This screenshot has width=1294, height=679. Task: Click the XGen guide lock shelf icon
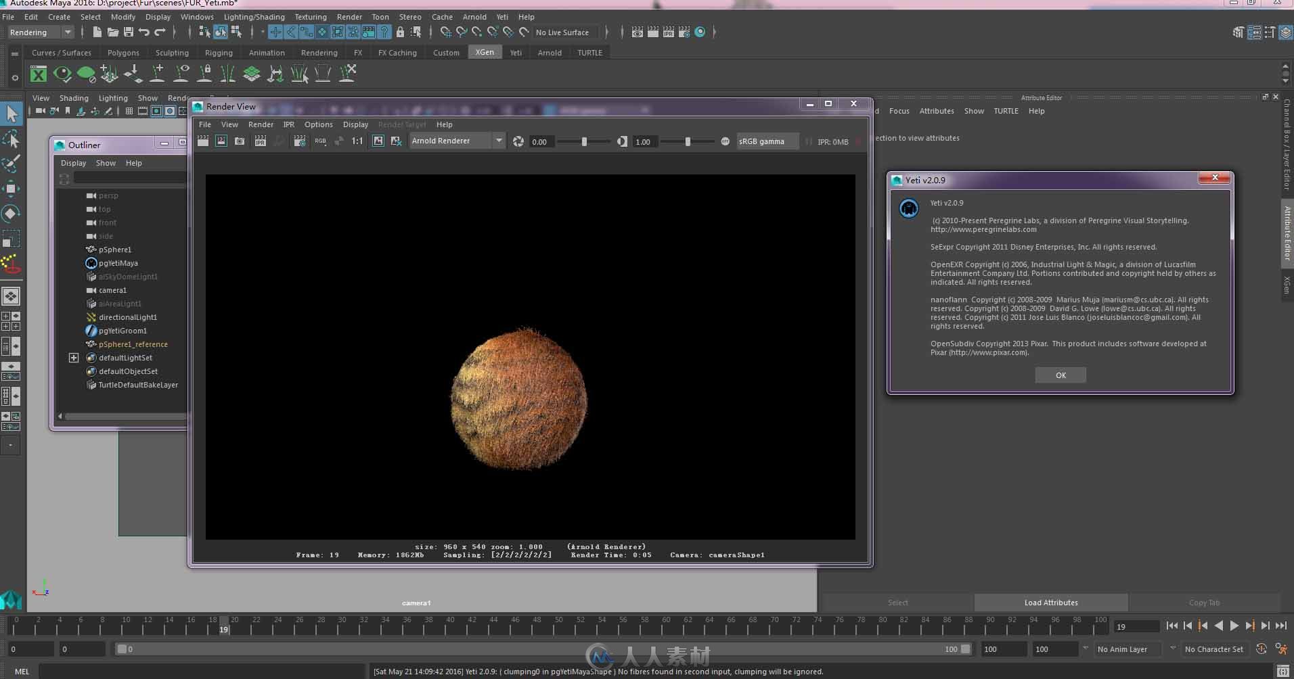204,74
